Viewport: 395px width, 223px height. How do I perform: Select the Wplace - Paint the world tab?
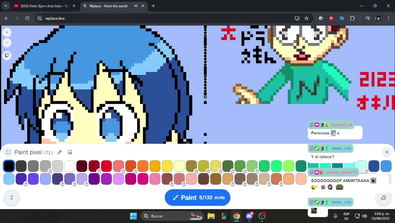(108, 6)
